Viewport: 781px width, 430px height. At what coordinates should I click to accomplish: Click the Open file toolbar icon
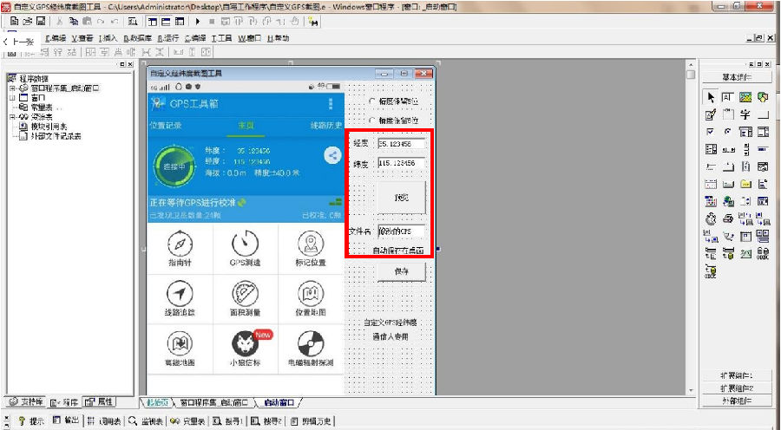click(28, 21)
